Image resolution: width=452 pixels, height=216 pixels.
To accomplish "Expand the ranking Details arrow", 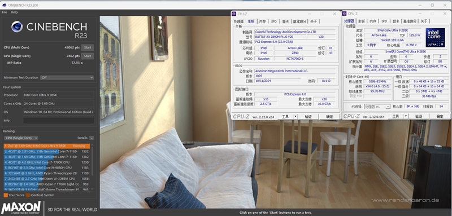I will click(x=92, y=138).
